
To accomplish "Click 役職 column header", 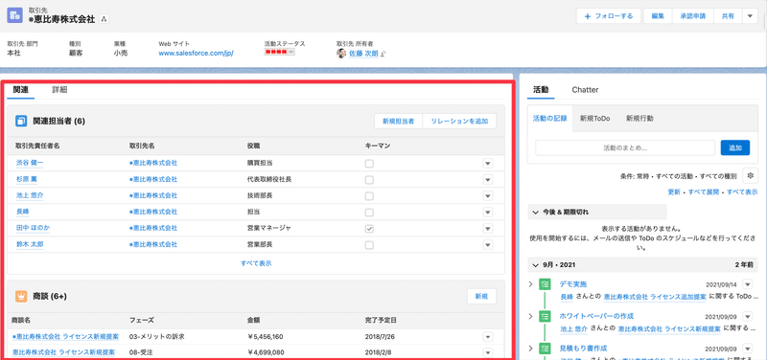I will coord(254,146).
